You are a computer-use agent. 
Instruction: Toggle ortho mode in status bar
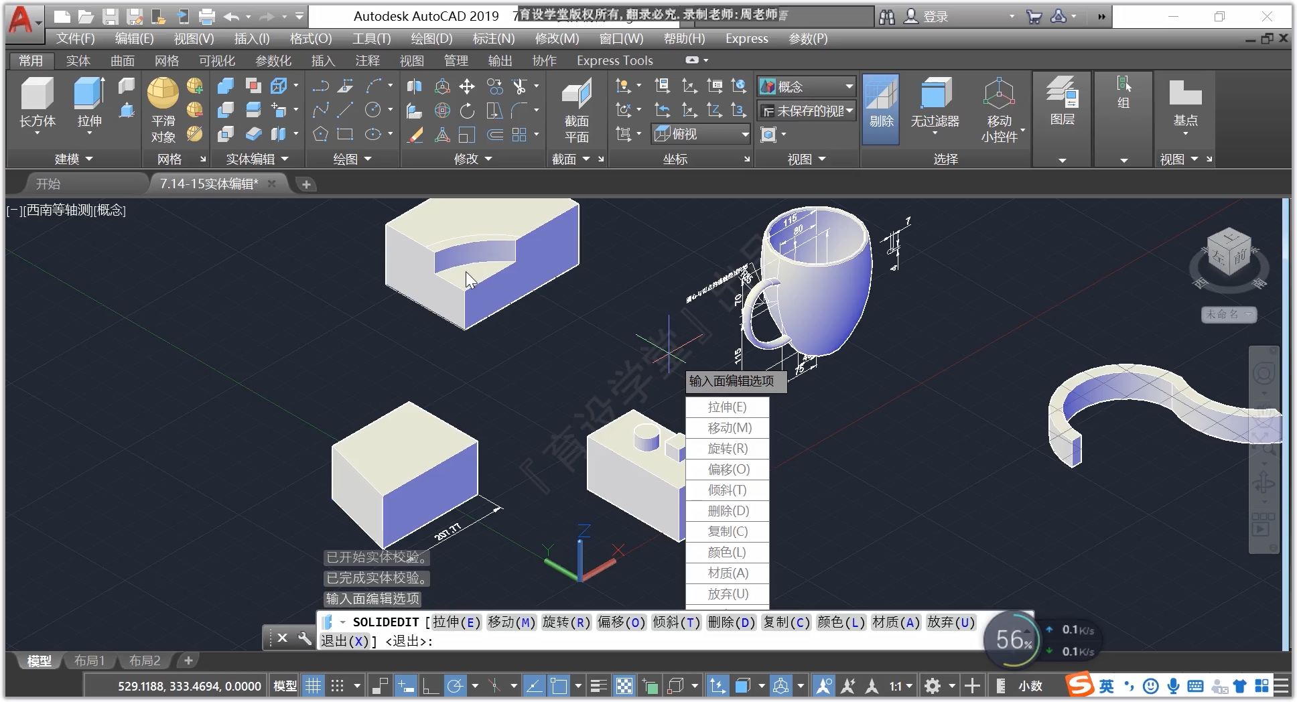(x=430, y=685)
